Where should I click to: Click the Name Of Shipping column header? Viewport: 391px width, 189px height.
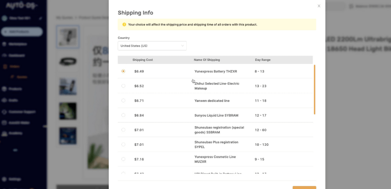coord(207,60)
